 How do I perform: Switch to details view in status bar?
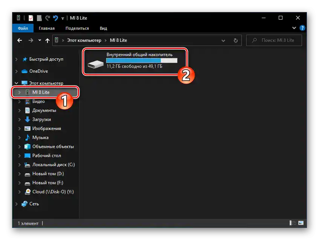pyautogui.click(x=292, y=223)
